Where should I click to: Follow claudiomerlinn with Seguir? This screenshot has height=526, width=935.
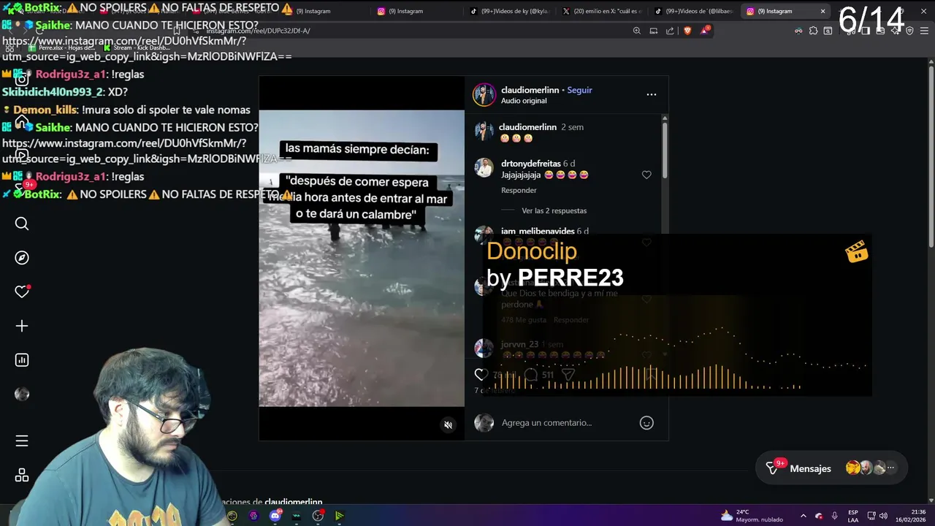coord(579,90)
